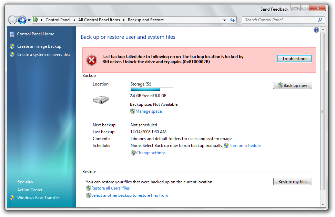The height and width of the screenshot is (217, 335).
Task: Expand the chevron before Backup and Restore
Action: point(124,20)
